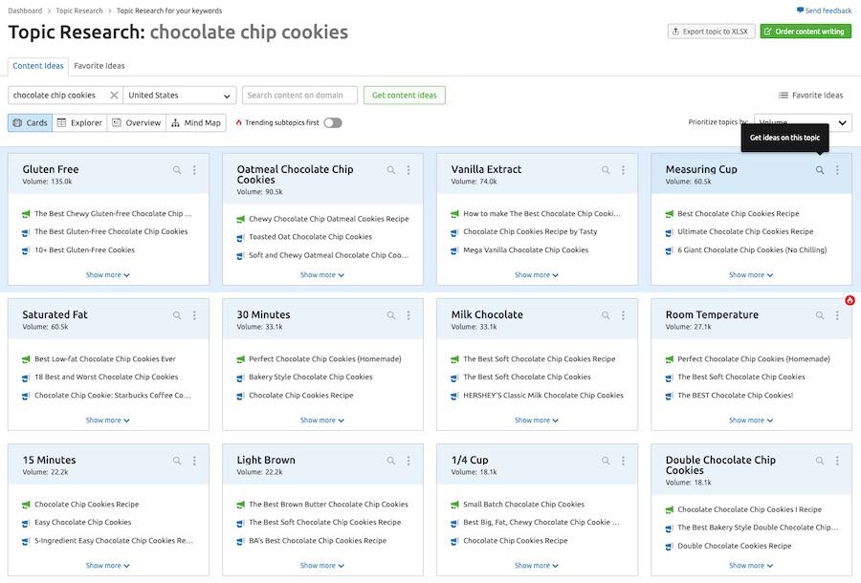Click search icon on Light Brown card
The height and width of the screenshot is (583, 861).
pos(391,461)
